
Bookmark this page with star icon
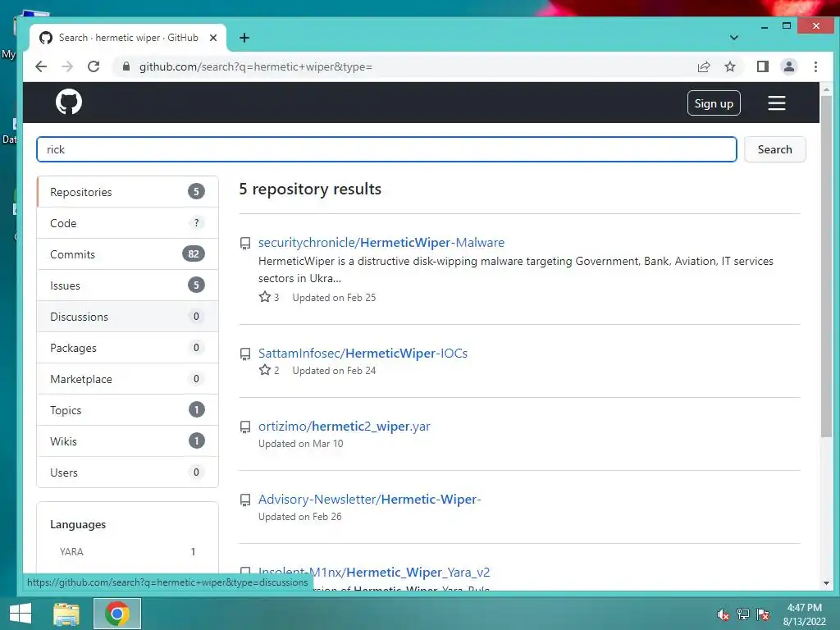pyautogui.click(x=729, y=66)
